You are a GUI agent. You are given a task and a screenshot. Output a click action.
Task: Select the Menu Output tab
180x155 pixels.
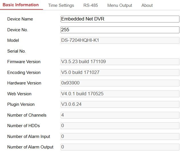click(120, 5)
